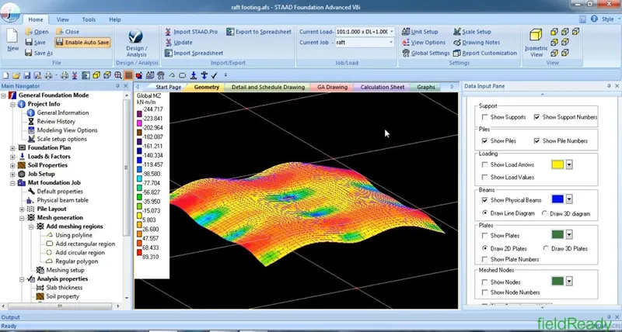Screen dimensions: 622x332
Task: Switch to the GA Drawing tab
Action: tap(332, 87)
